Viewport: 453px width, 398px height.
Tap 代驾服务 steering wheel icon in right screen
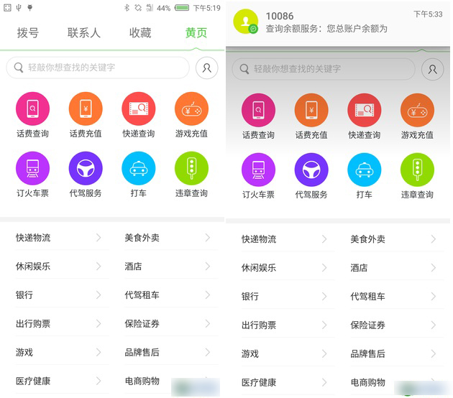[311, 170]
